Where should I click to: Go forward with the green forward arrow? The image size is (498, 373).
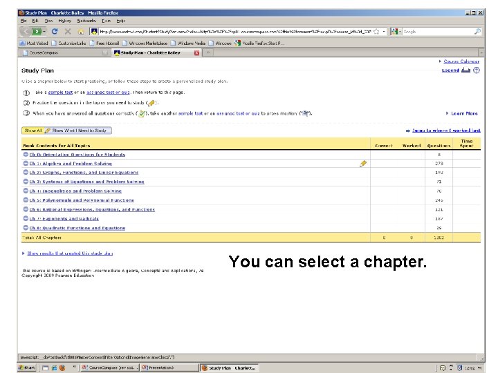pos(37,31)
